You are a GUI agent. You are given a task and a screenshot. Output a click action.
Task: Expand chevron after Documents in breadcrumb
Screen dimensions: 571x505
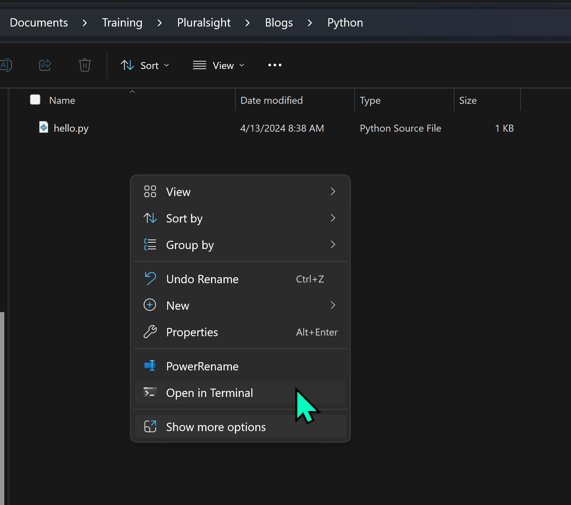[x=85, y=23]
